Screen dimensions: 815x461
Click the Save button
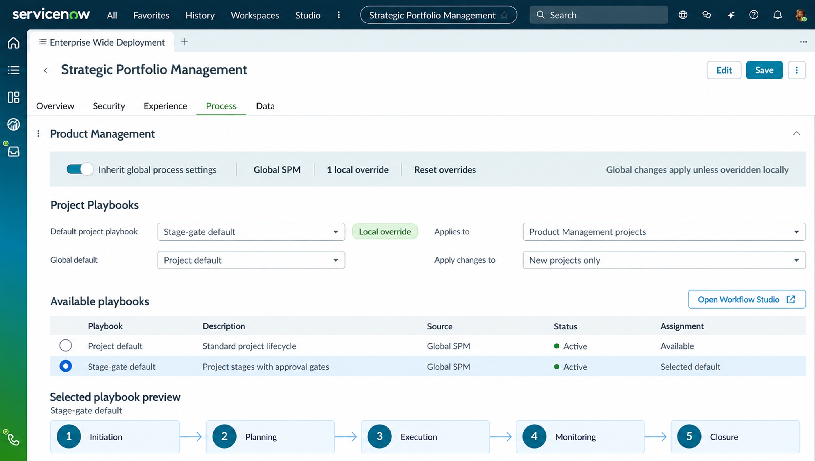coord(764,70)
